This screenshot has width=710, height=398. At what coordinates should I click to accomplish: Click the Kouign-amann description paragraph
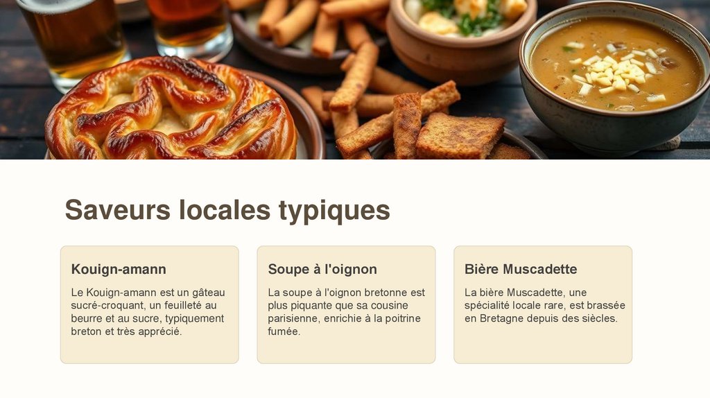point(148,311)
